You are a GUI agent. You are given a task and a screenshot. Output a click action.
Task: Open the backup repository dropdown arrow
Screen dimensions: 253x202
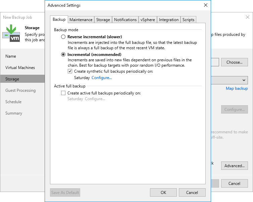244,80
